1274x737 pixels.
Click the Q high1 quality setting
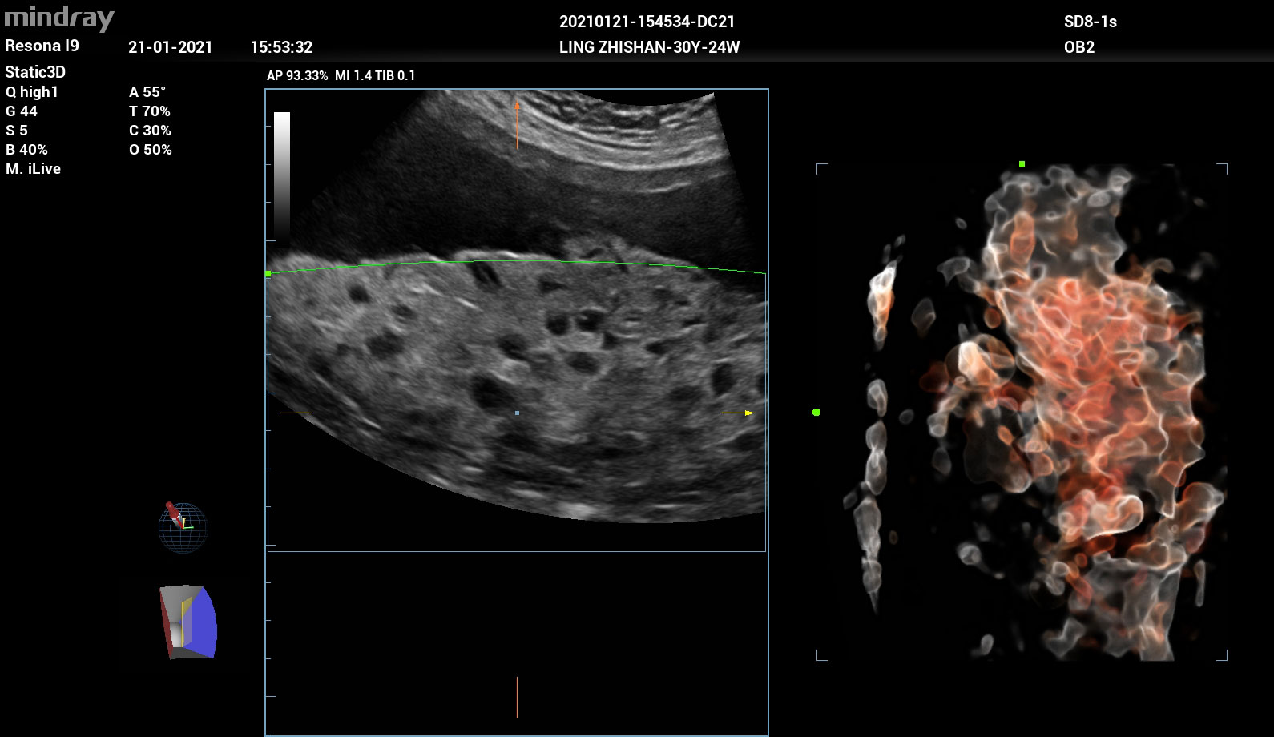(x=32, y=92)
